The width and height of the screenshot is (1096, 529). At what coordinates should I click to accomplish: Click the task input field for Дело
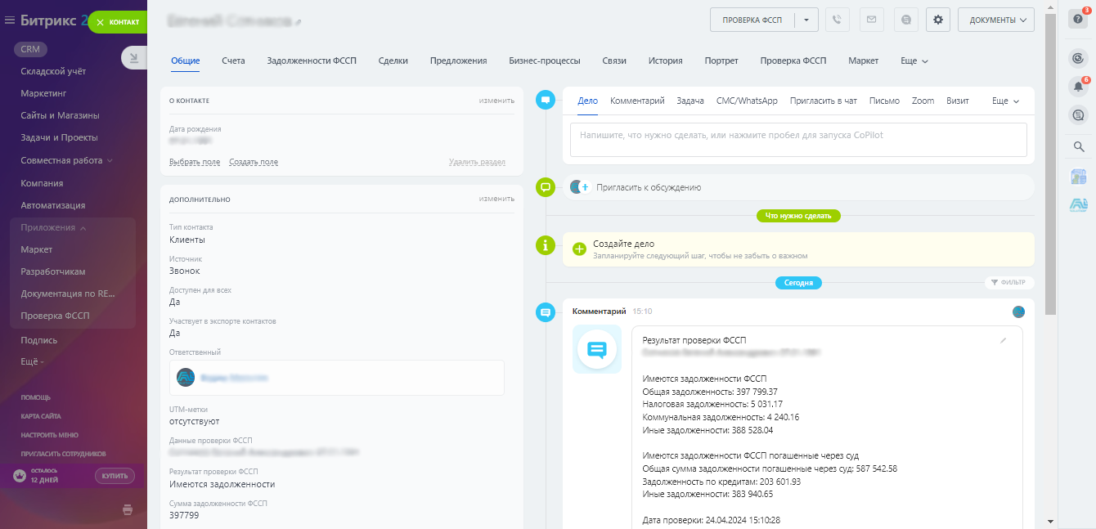(x=797, y=139)
